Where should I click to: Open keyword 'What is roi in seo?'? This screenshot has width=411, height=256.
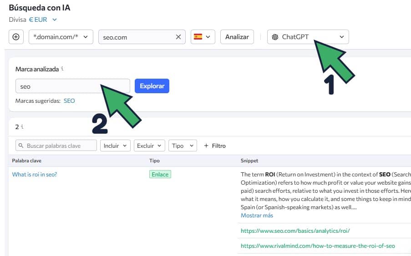(x=35, y=174)
